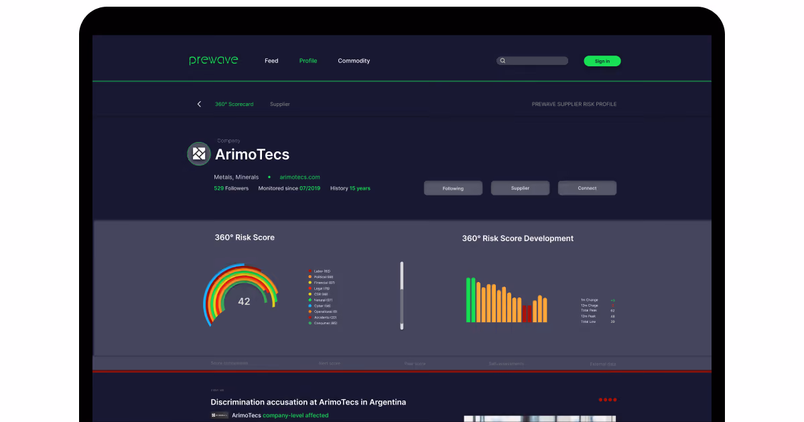Open the Profile menu item
Viewport: 804px width, 422px height.
pyautogui.click(x=308, y=61)
